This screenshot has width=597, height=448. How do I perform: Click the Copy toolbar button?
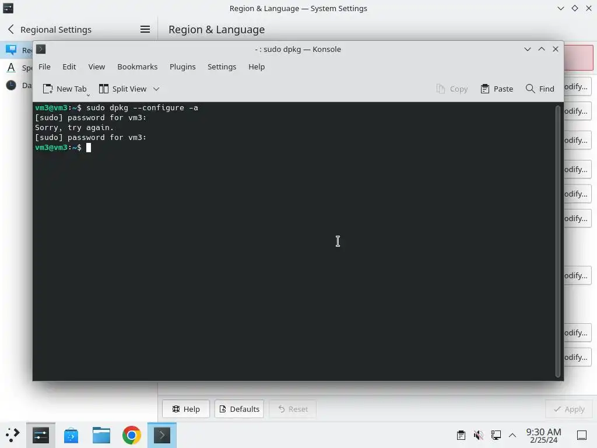(452, 89)
